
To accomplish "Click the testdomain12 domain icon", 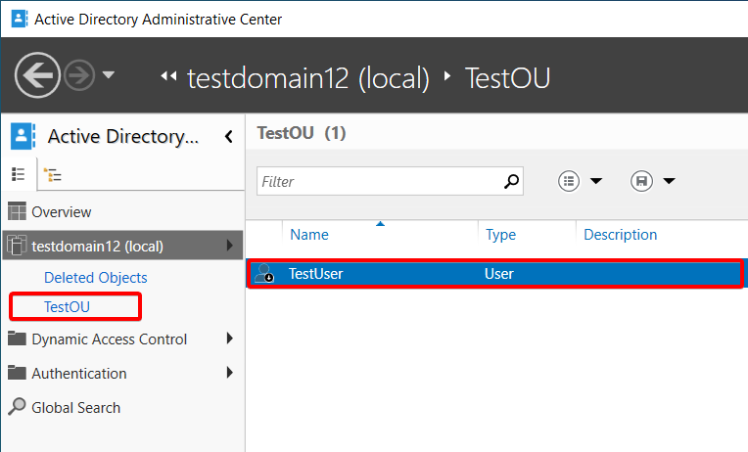I will point(17,245).
